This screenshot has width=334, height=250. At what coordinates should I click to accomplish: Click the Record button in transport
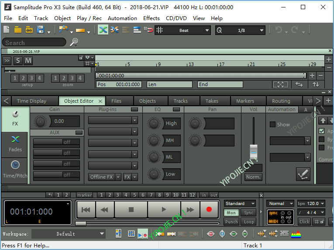pyautogui.click(x=209, y=210)
